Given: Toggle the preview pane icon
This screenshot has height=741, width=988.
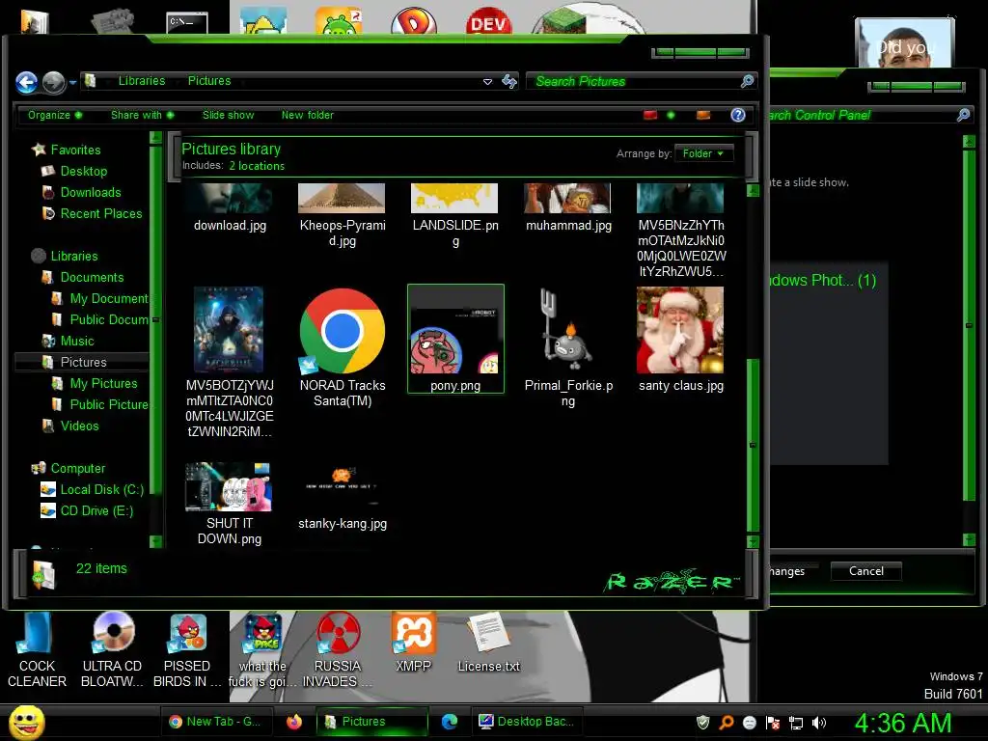Looking at the screenshot, I should click(x=703, y=115).
